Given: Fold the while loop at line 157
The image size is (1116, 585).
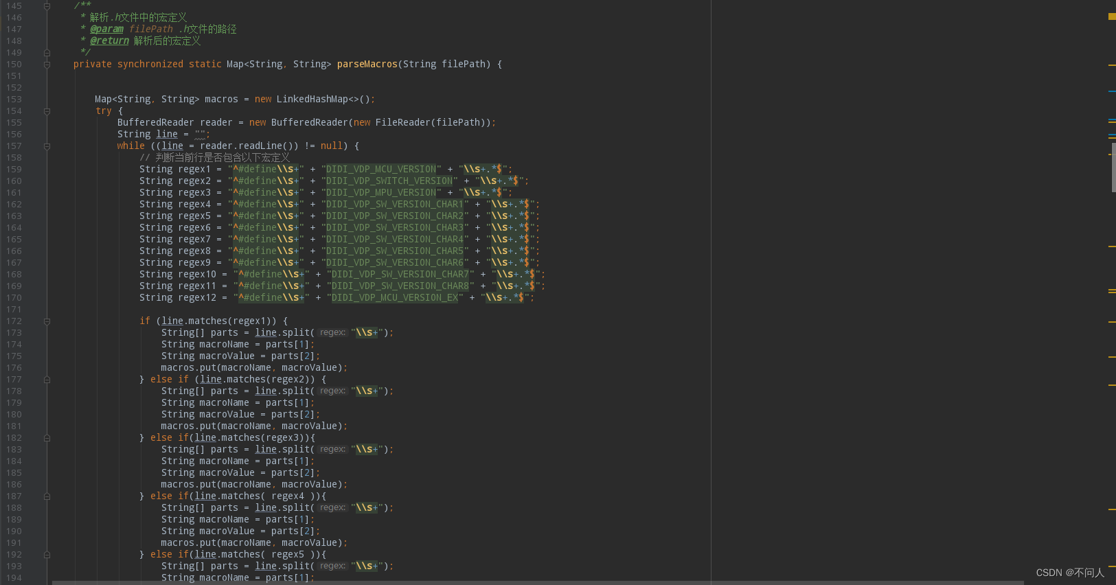Looking at the screenshot, I should (47, 146).
